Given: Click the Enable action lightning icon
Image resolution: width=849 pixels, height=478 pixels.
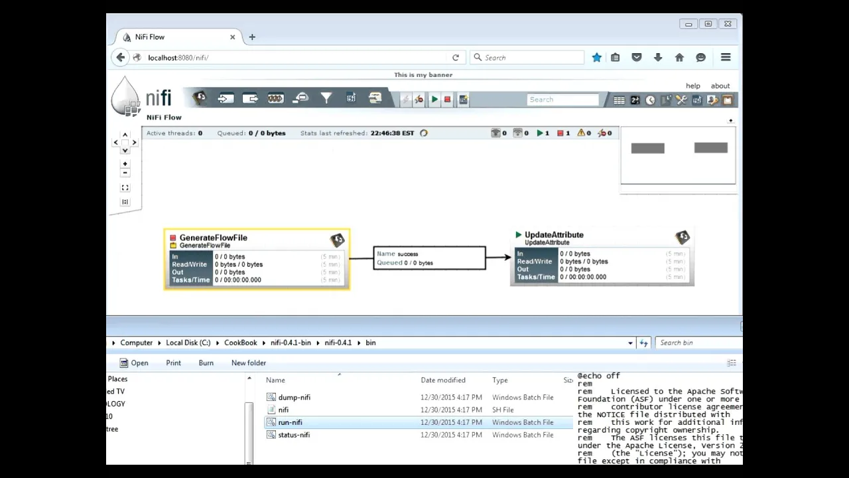Looking at the screenshot, I should click(406, 100).
